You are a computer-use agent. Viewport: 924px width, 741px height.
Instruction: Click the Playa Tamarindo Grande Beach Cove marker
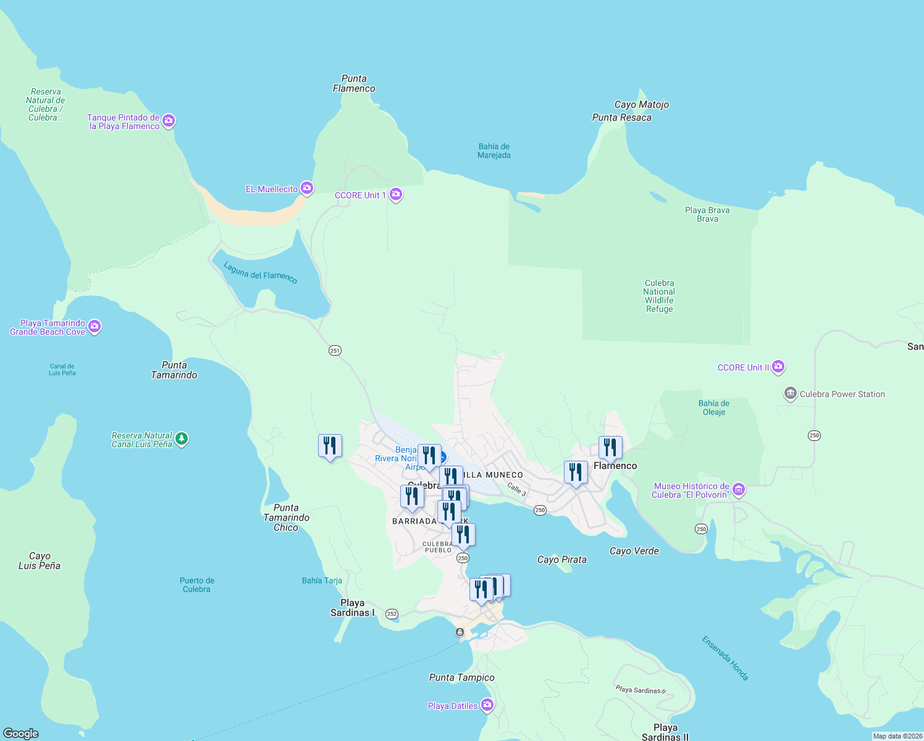94,326
